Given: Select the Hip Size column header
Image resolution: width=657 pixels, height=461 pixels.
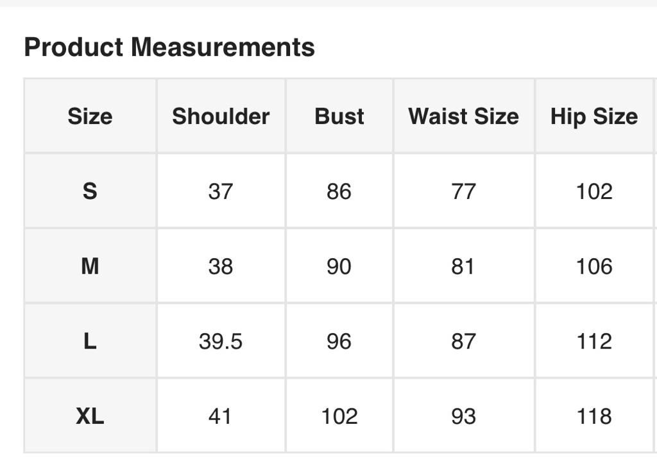Looking at the screenshot, I should [x=594, y=116].
